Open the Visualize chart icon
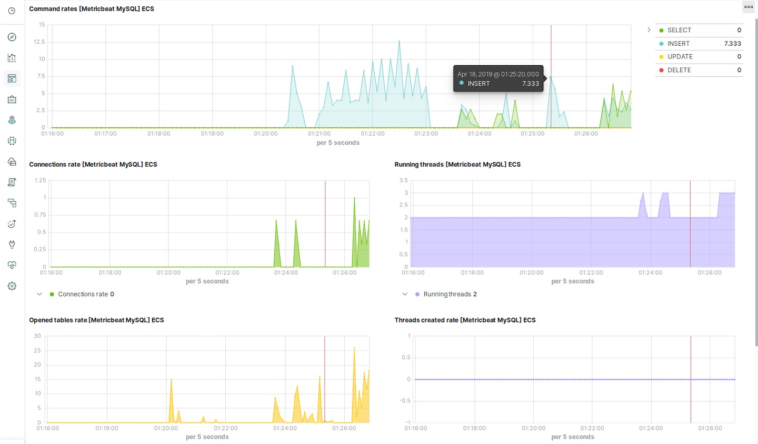 pyautogui.click(x=12, y=58)
